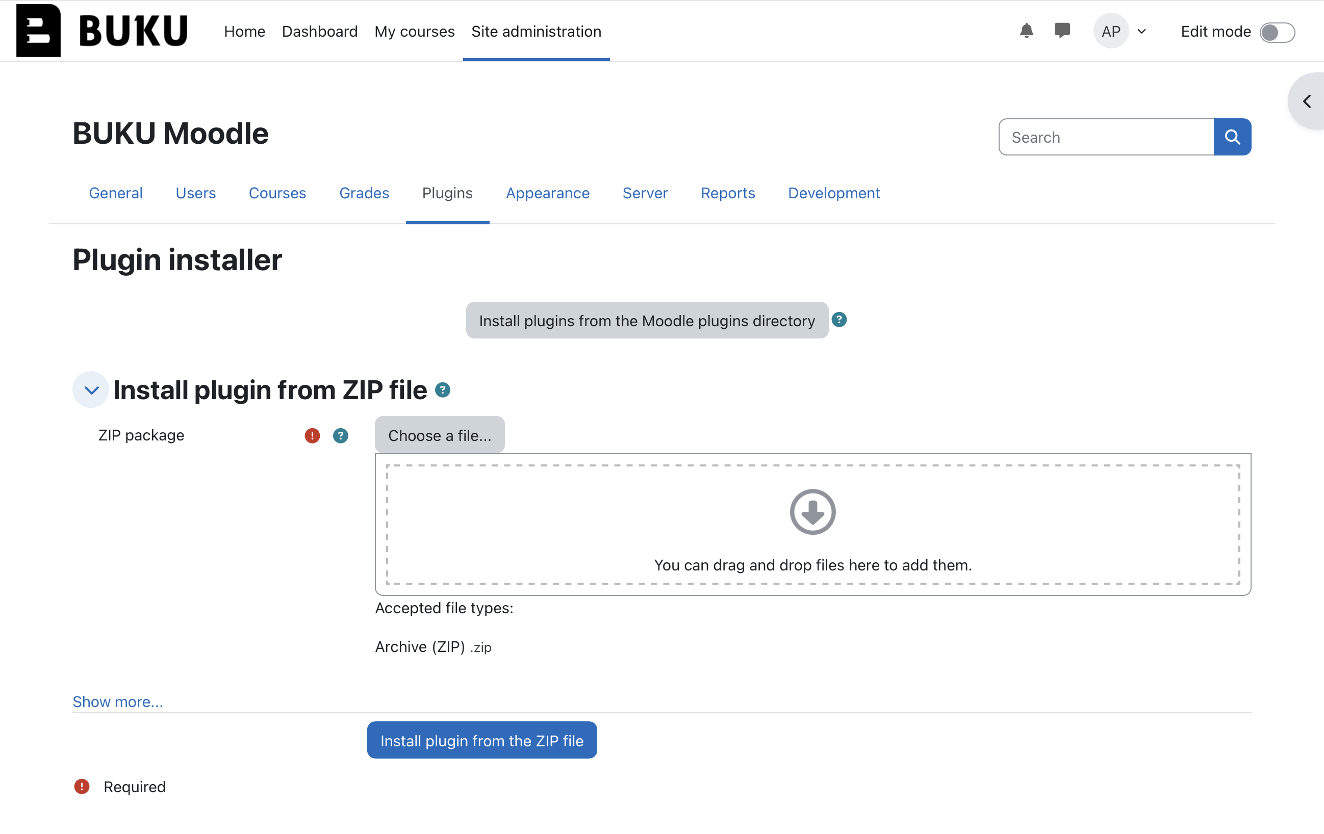Click the drag and drop download arrow
This screenshot has height=834, width=1324.
[812, 511]
